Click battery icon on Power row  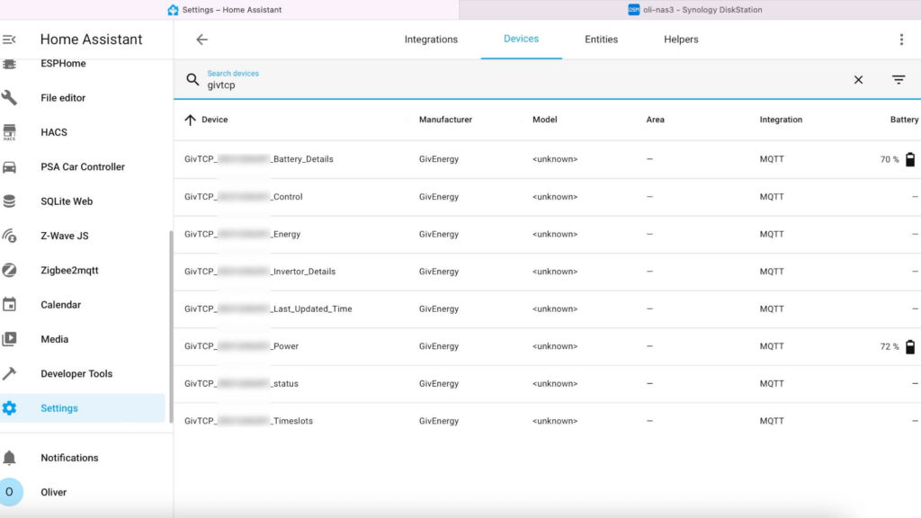(910, 346)
